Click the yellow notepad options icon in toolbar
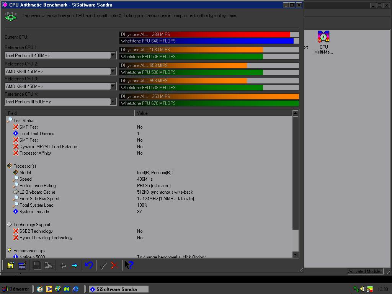This screenshot has height=294, width=392. (x=10, y=265)
